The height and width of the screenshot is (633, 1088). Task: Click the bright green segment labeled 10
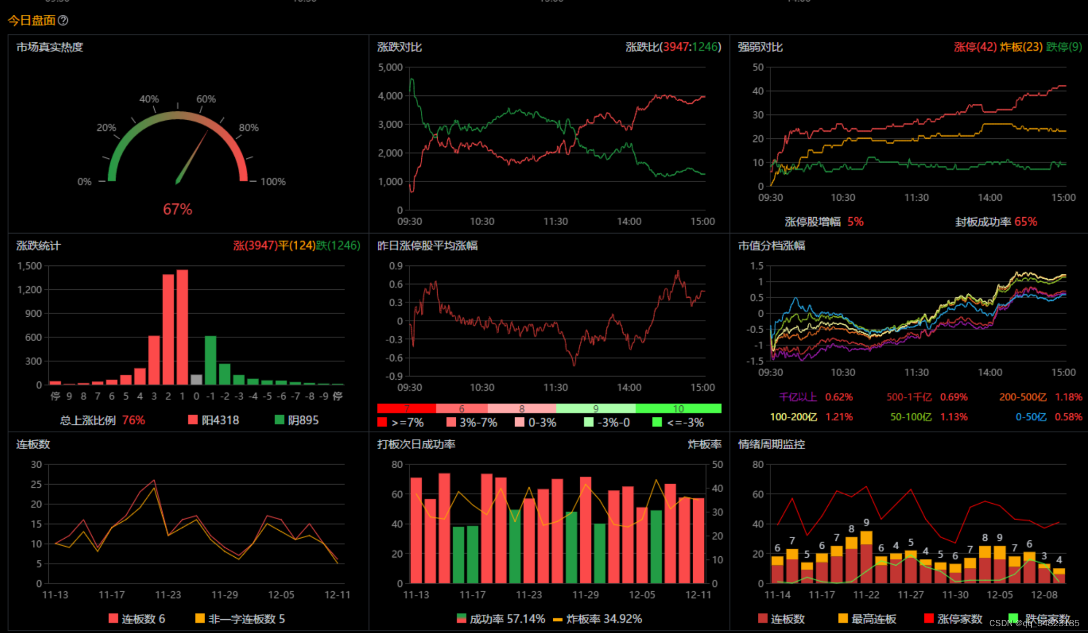[x=678, y=408]
